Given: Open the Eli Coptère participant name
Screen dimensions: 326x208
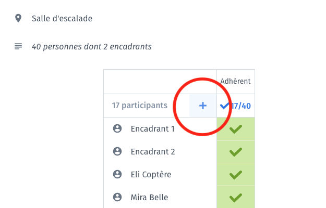Looking at the screenshot, I should coord(151,174).
